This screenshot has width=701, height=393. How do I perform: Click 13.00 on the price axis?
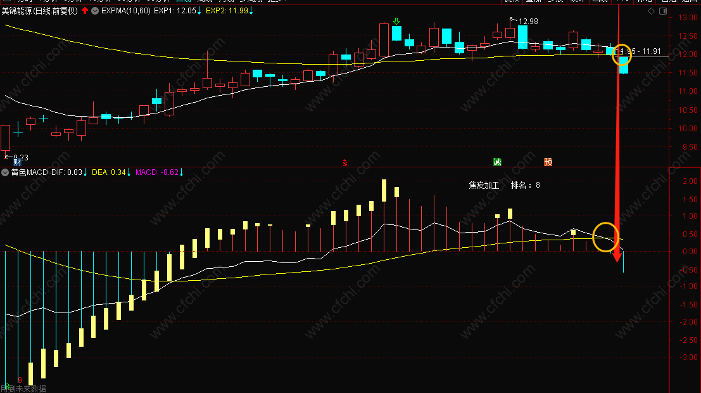(688, 18)
